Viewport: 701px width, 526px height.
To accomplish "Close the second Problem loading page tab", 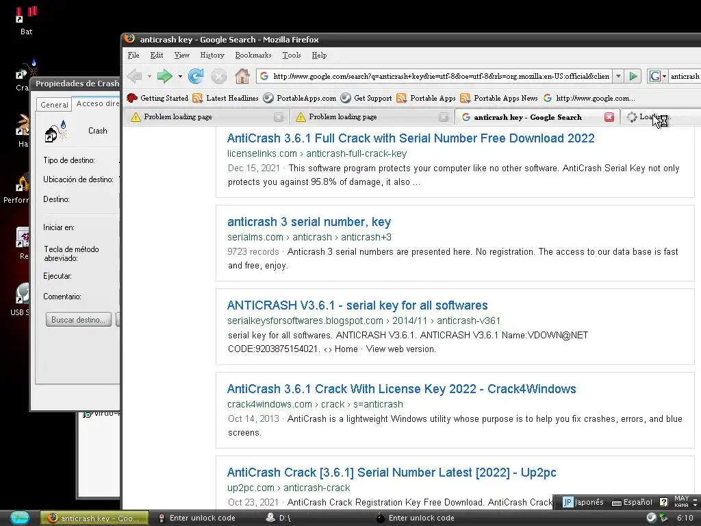I will click(444, 117).
